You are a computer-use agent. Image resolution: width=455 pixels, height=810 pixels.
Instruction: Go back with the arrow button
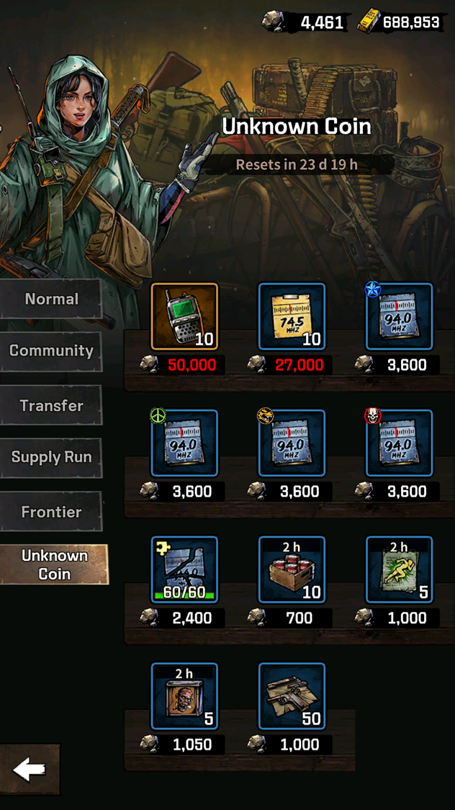(x=30, y=770)
